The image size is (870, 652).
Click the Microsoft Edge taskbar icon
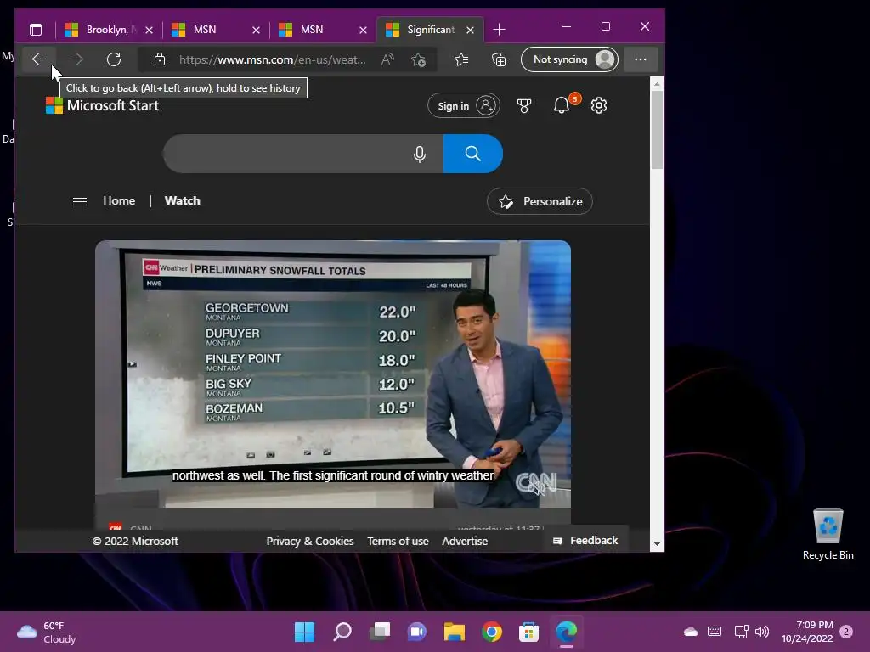click(x=567, y=632)
